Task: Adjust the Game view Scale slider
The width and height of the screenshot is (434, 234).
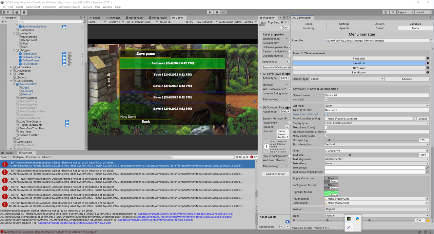Action: (177, 22)
